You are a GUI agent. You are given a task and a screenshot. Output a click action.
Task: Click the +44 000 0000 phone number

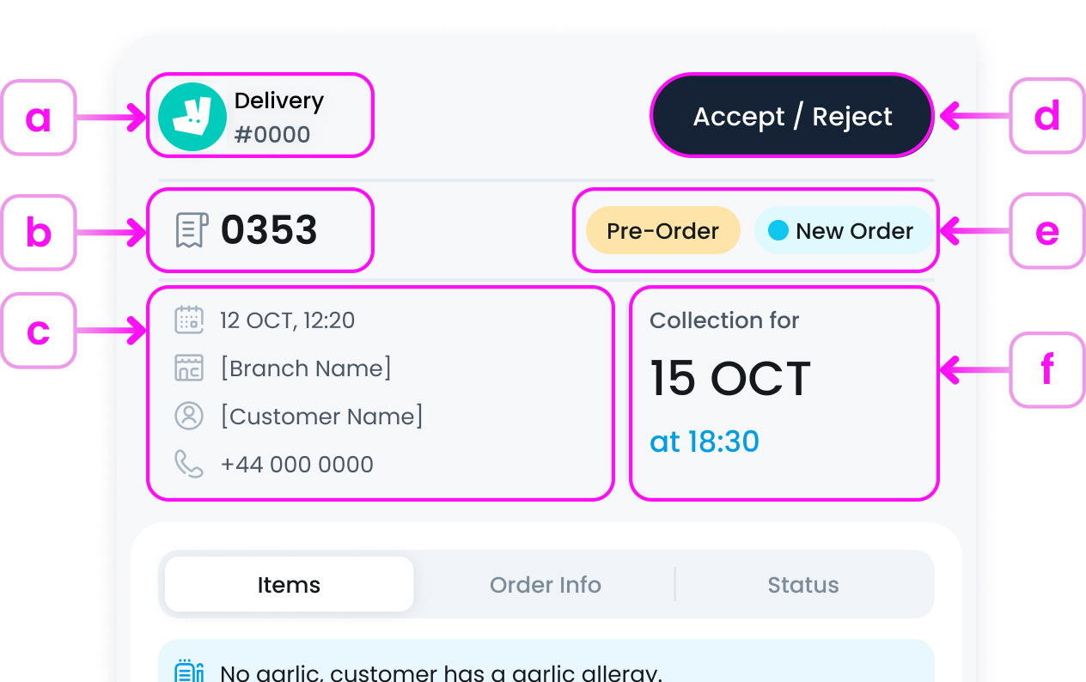pos(296,465)
